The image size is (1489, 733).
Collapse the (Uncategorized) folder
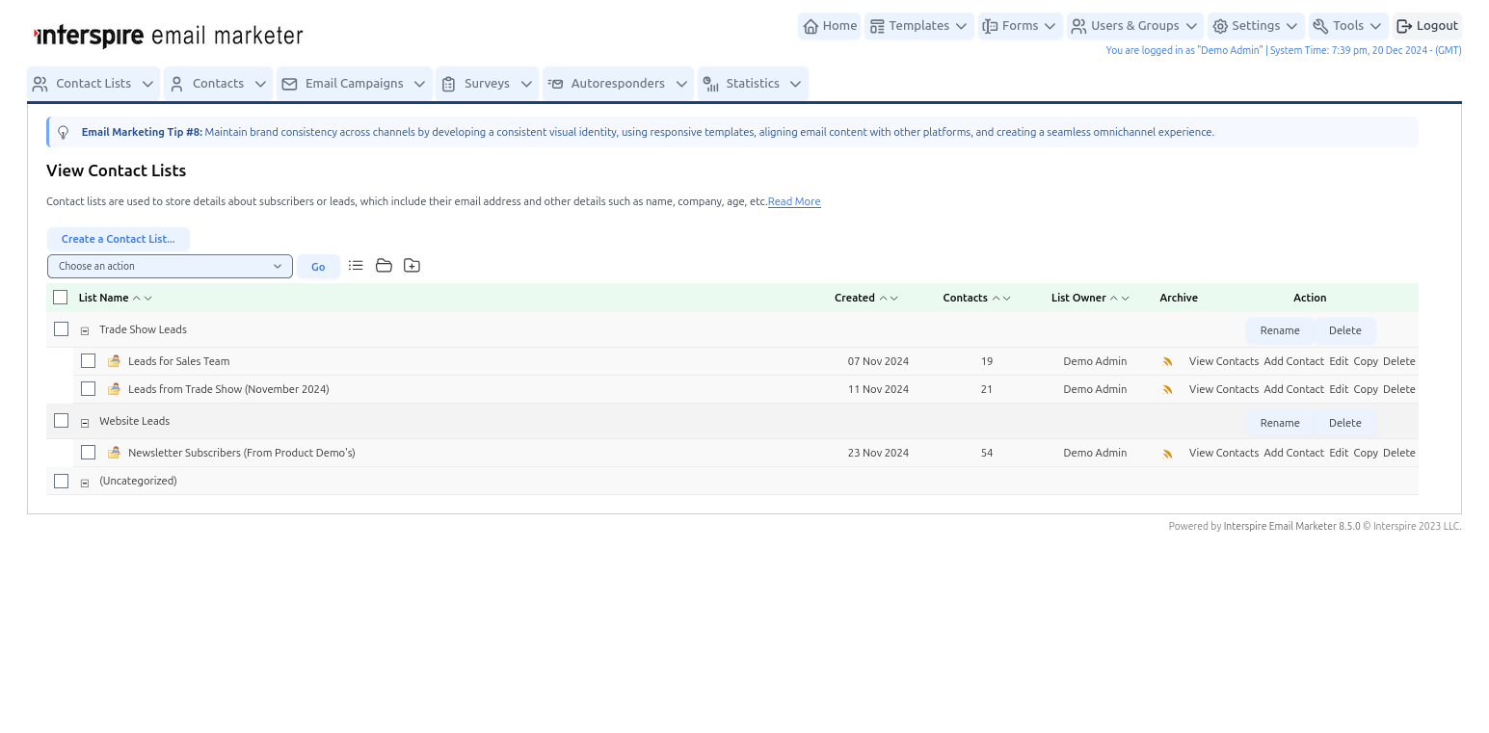(x=85, y=483)
